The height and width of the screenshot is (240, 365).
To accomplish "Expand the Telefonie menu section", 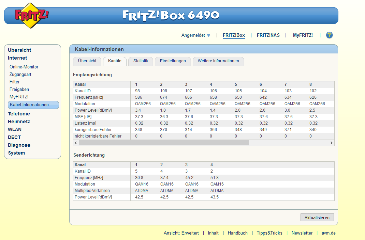I will tap(19, 114).
